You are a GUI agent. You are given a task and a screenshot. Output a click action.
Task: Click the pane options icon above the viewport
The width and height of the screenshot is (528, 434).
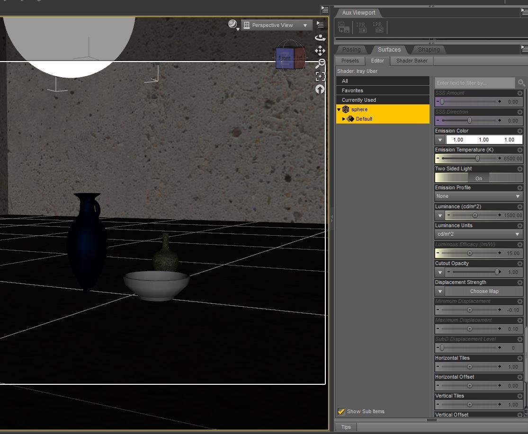324,9
